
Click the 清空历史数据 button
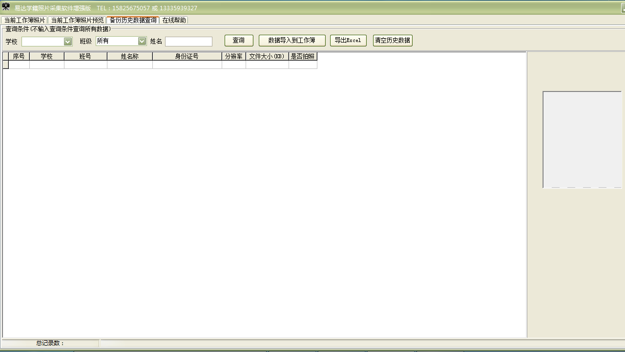coord(392,41)
